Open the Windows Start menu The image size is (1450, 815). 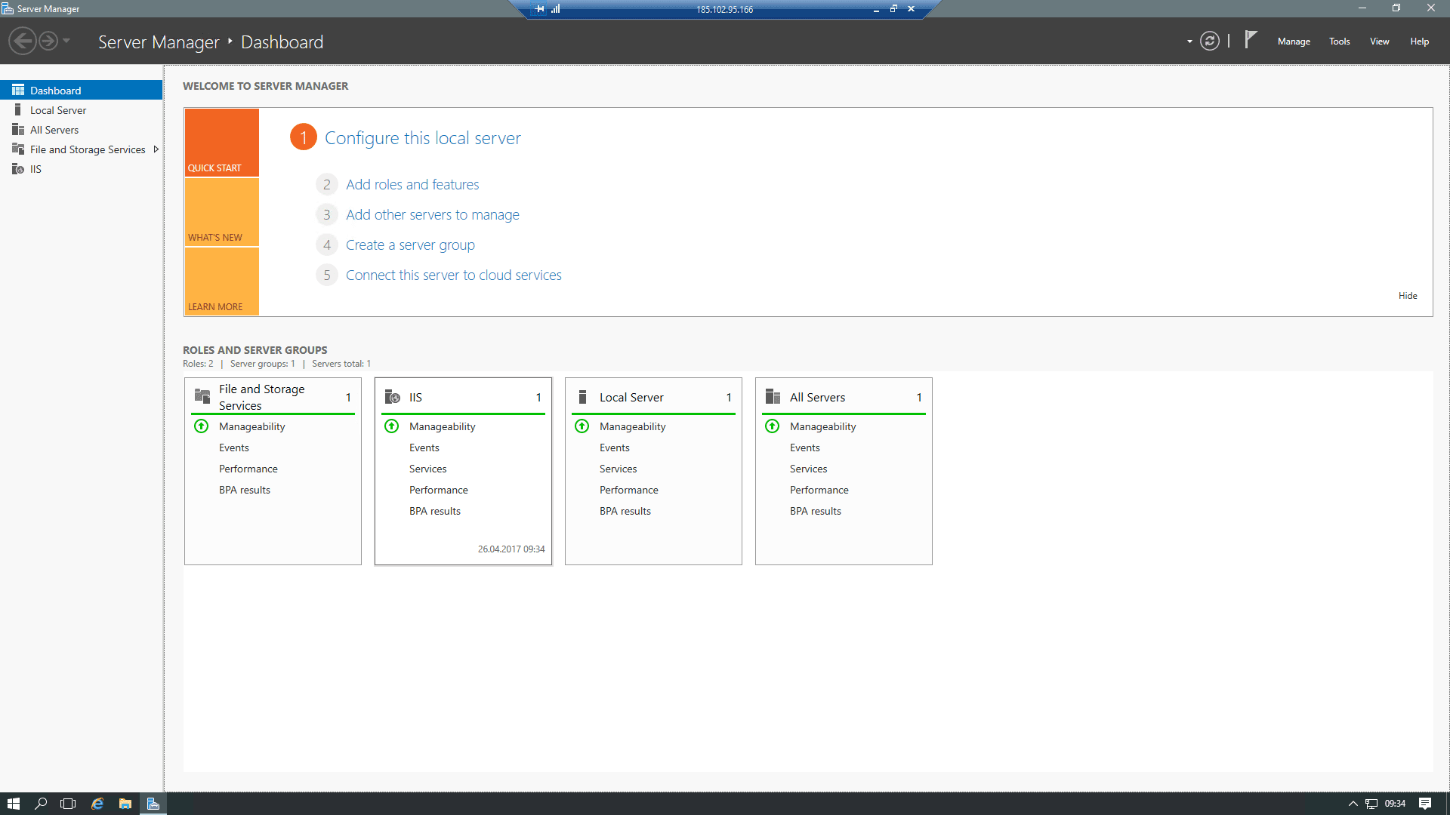(x=13, y=804)
